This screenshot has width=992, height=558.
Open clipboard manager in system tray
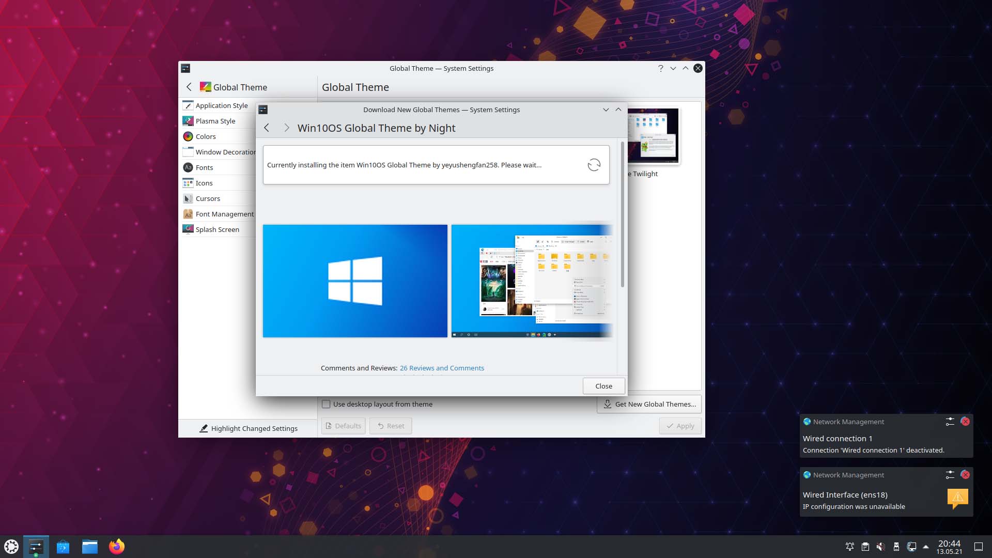tap(865, 547)
